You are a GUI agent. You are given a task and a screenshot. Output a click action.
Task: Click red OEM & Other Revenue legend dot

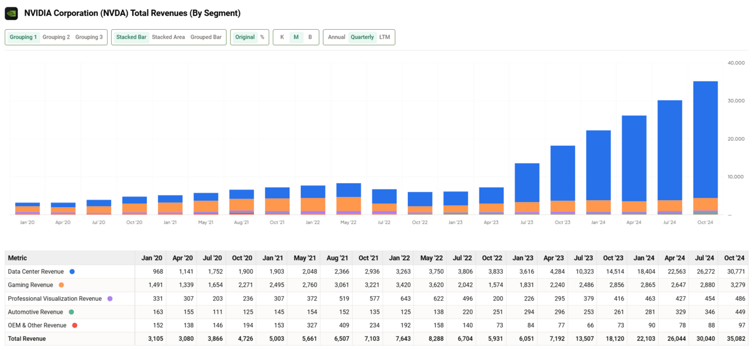point(75,325)
